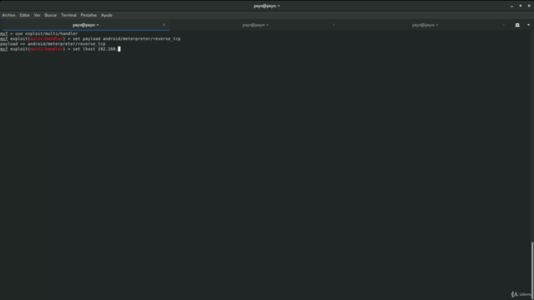This screenshot has width=534, height=300.
Task: Close the first terminal tab
Action: (x=164, y=25)
